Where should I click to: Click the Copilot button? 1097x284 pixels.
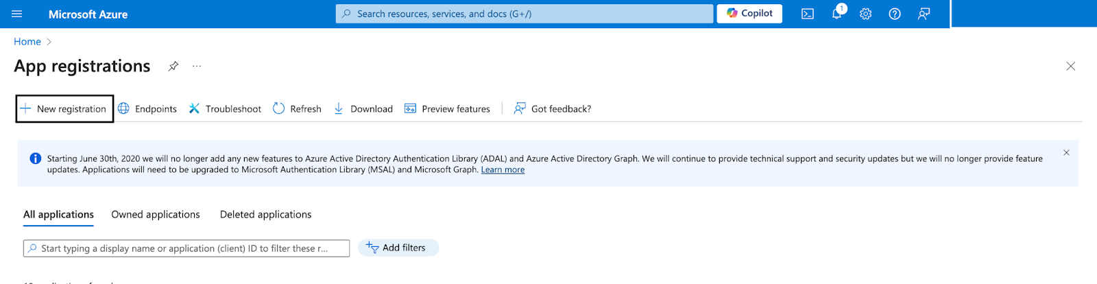(x=749, y=13)
